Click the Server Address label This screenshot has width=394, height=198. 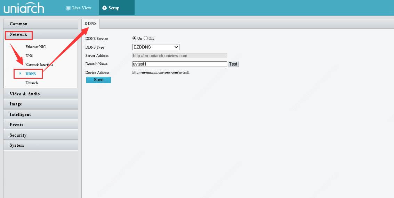click(97, 55)
